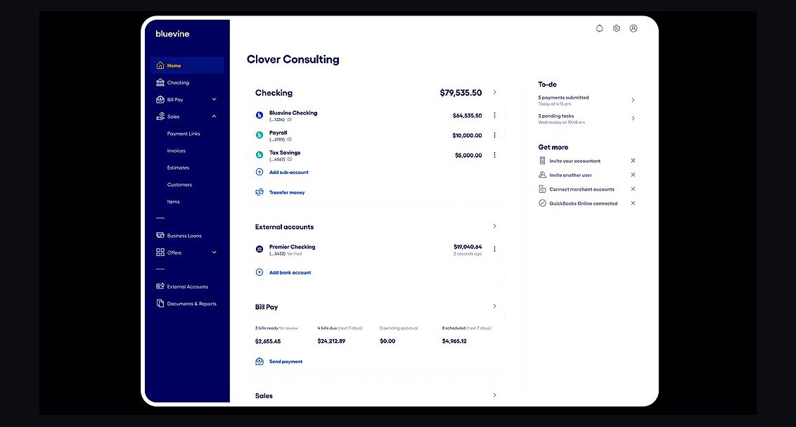
Task: Toggle visibility of Payroll account number
Action: click(290, 139)
